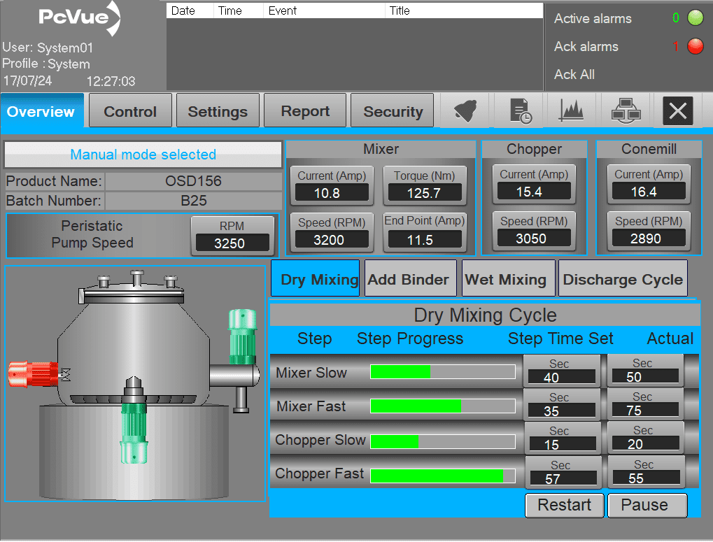Click the red motor on the mixer

click(33, 373)
